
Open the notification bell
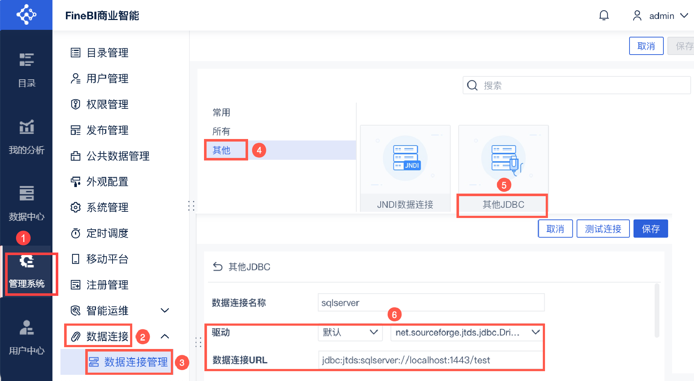(x=604, y=15)
